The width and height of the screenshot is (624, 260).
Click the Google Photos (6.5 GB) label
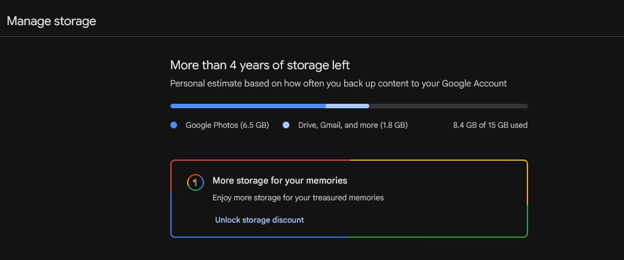(227, 125)
